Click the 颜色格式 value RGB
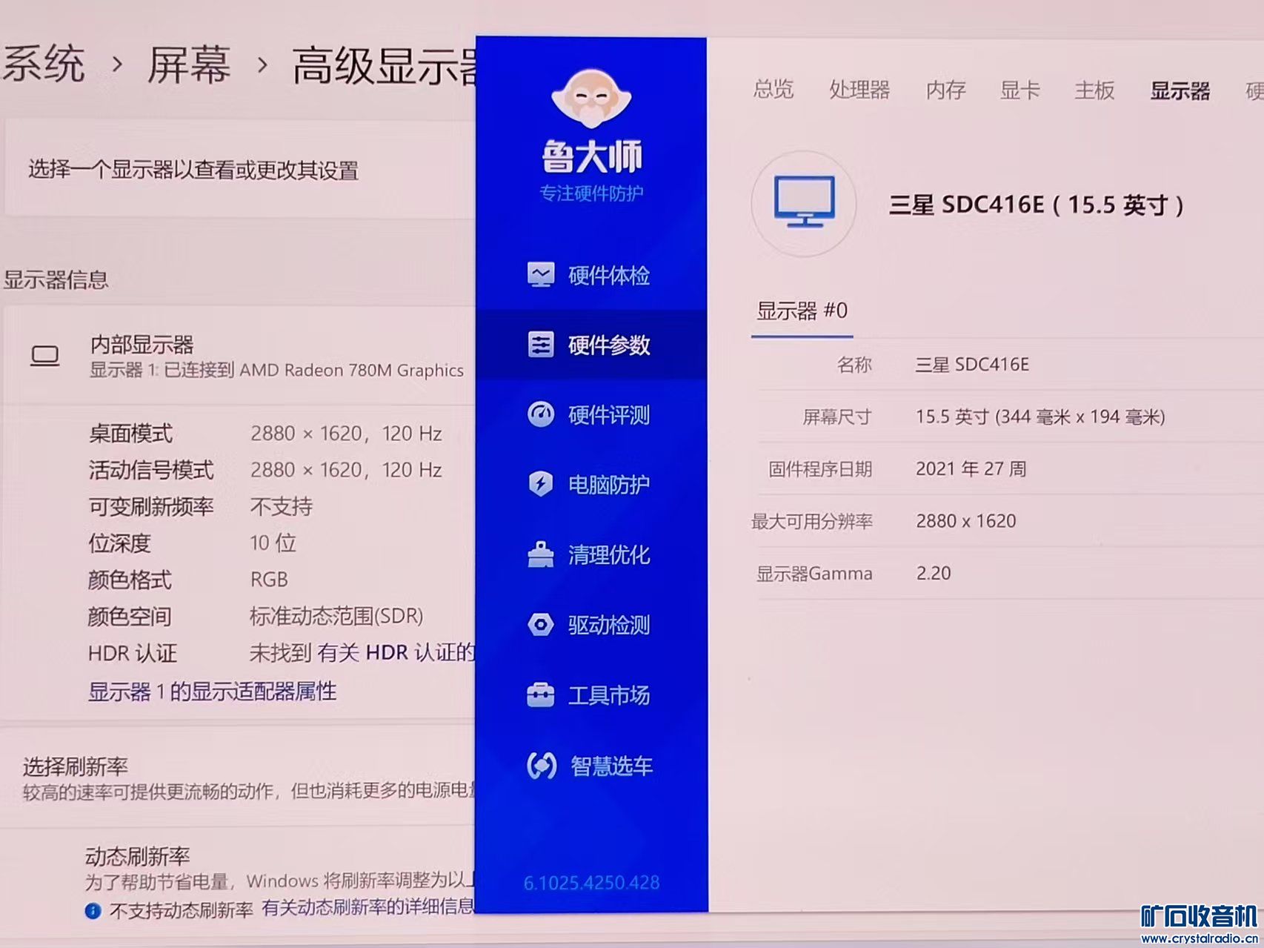The width and height of the screenshot is (1264, 948). tap(269, 579)
